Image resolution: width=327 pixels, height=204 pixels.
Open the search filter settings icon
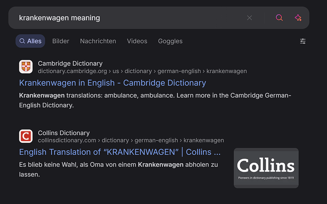tap(303, 41)
